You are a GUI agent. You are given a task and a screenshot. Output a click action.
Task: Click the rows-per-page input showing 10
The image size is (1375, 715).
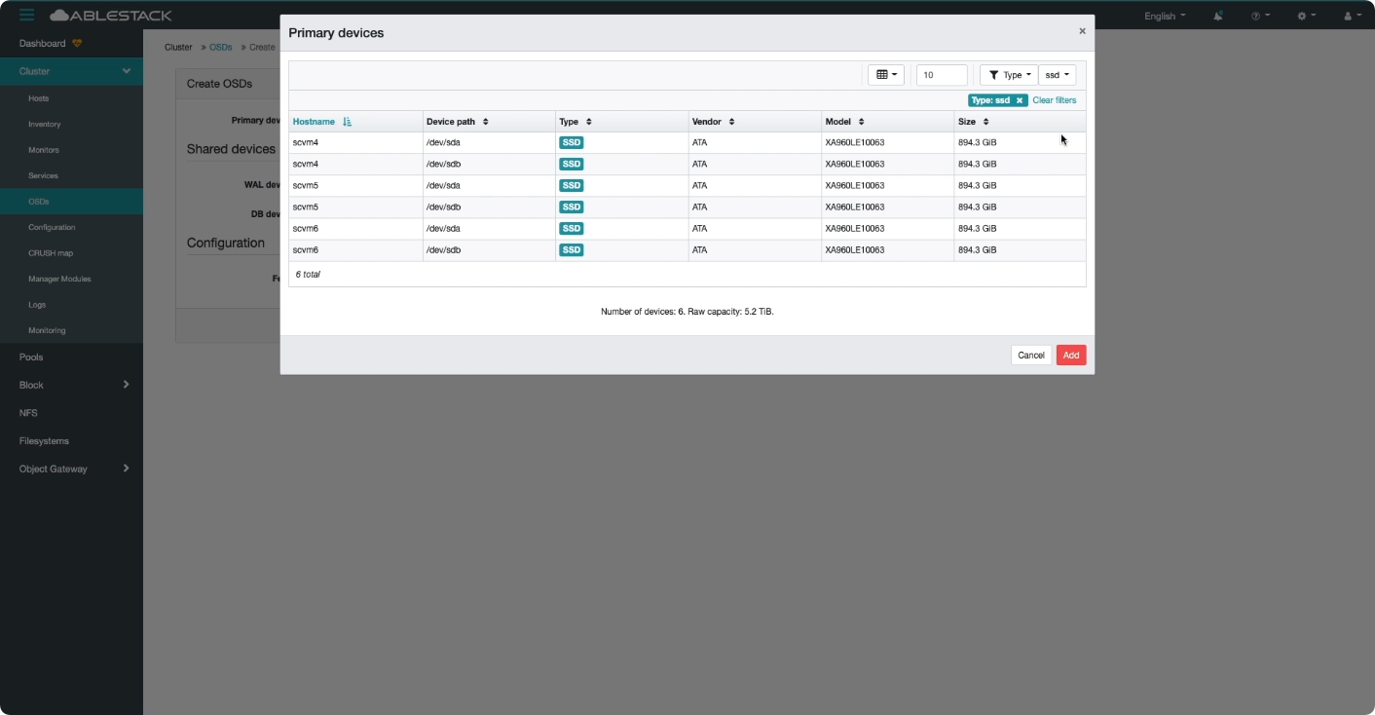click(942, 75)
